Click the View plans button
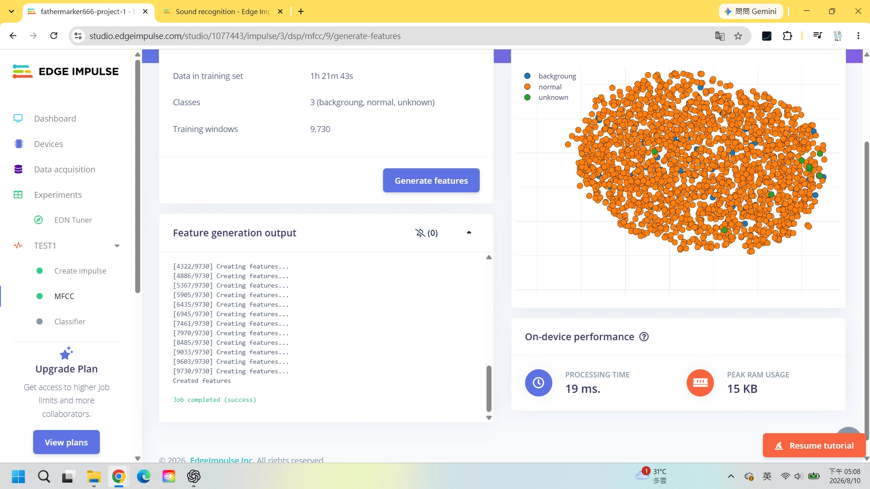The width and height of the screenshot is (870, 489). [66, 442]
